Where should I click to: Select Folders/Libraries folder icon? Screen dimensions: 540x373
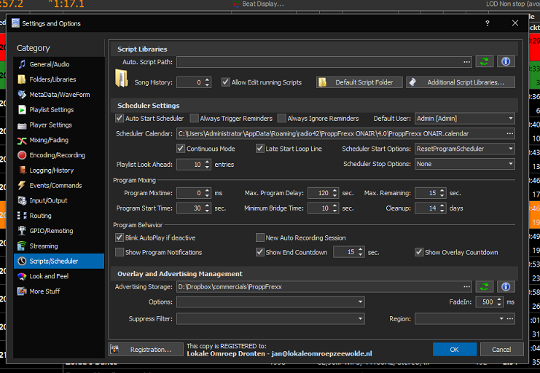click(22, 79)
